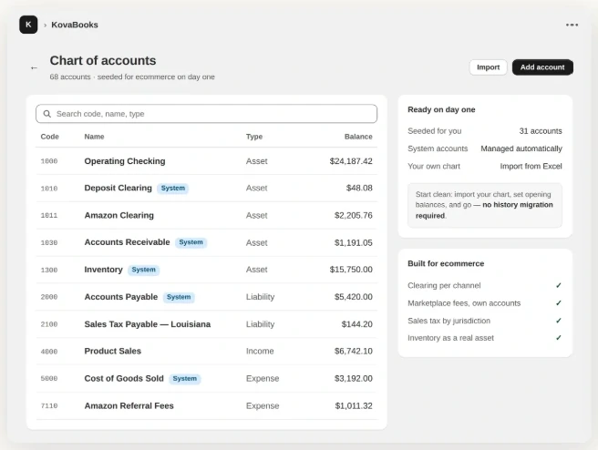This screenshot has height=450, width=598.
Task: Click the magnifier icon in search box
Action: point(46,114)
